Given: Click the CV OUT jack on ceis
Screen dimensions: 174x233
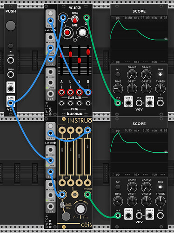Looking at the screenshot, I should (87, 194).
